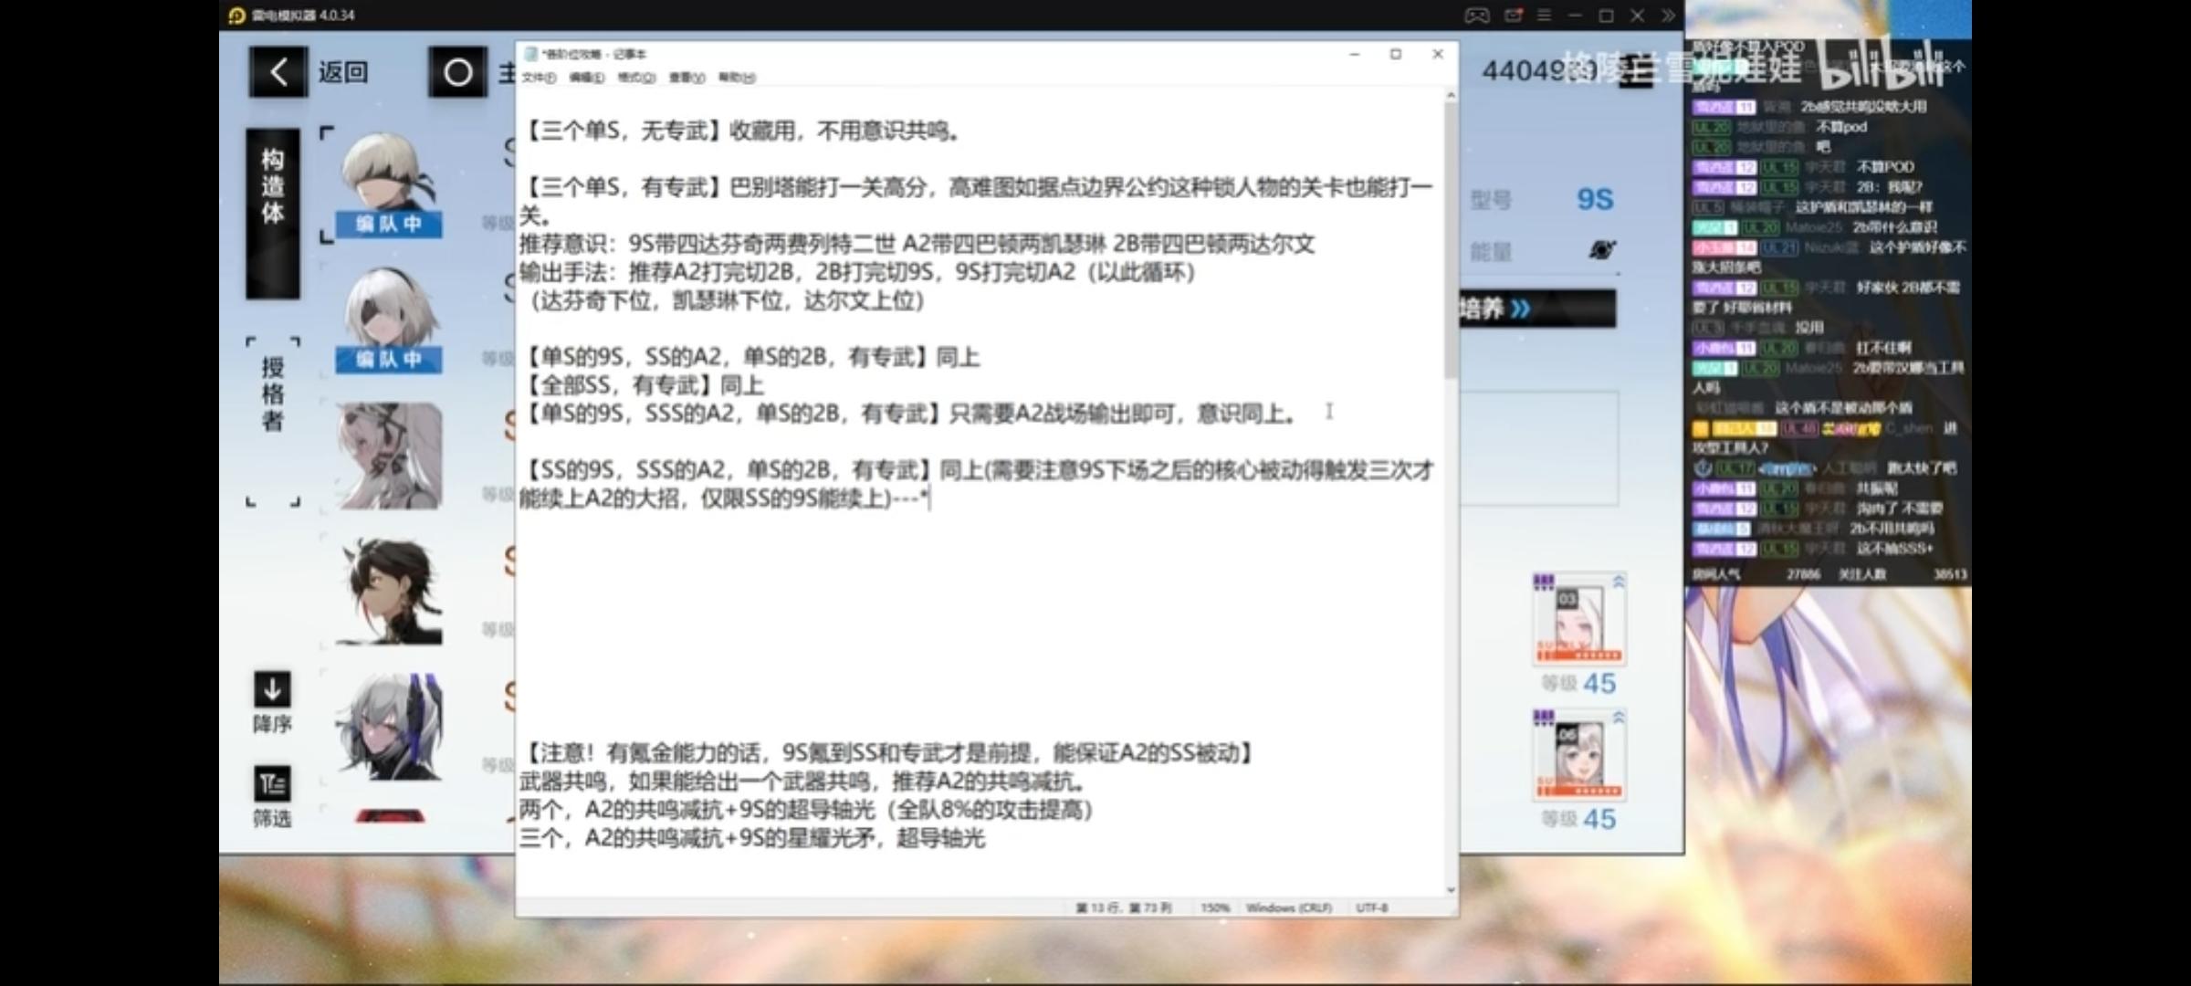This screenshot has width=2191, height=986.
Task: Click the line starting 三个，A2的共鸣减抗
Action: (753, 838)
